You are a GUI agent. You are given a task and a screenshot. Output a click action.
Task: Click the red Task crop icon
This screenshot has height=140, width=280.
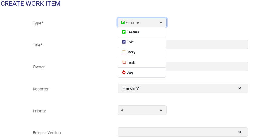click(x=124, y=62)
